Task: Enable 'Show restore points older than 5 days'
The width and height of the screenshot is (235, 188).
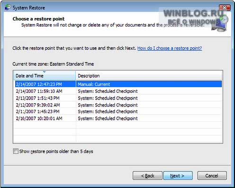Action: [x=16, y=151]
